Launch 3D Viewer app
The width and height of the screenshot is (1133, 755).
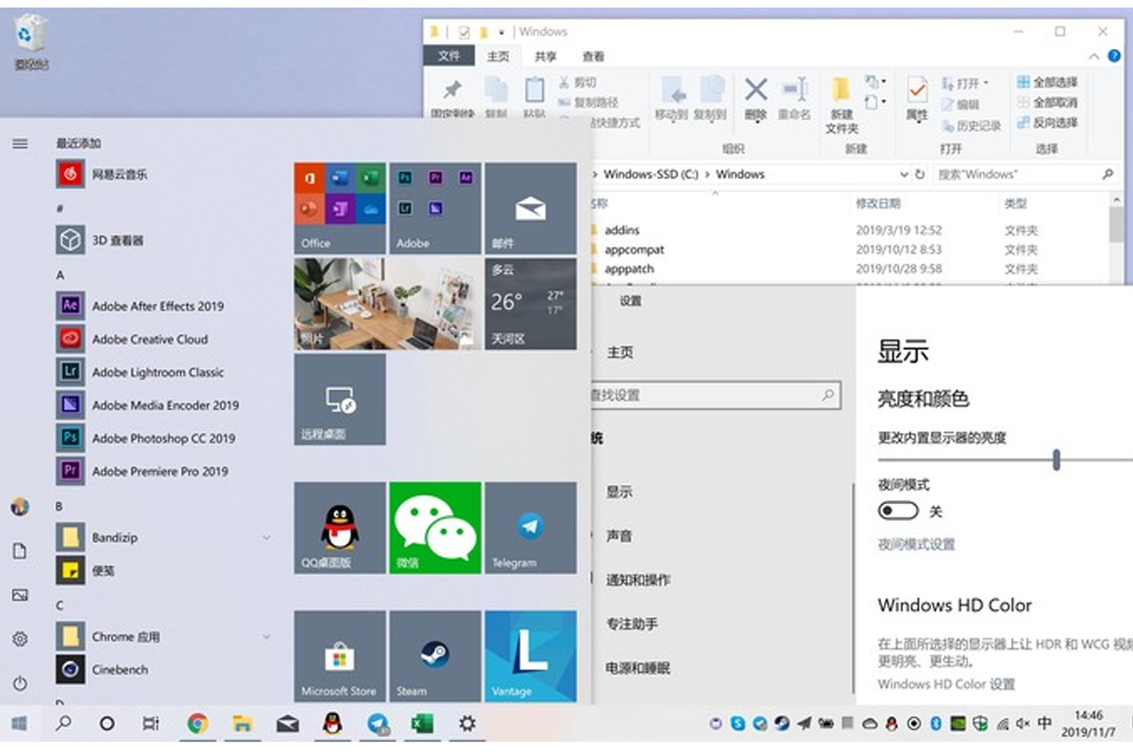(100, 240)
